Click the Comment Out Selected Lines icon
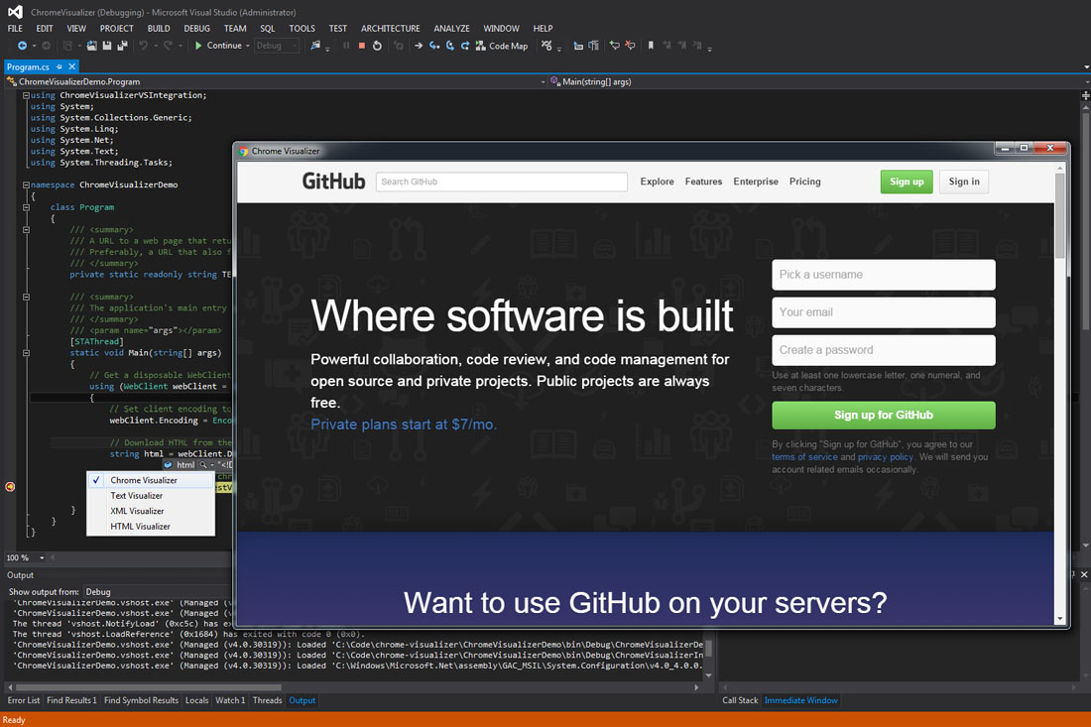The width and height of the screenshot is (1091, 727). [614, 46]
